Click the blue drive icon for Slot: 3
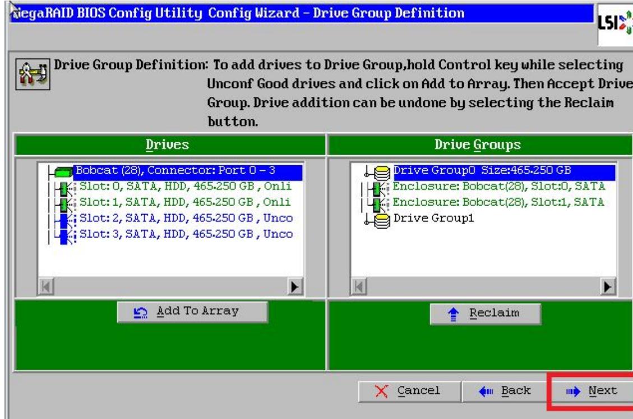 click(x=64, y=236)
